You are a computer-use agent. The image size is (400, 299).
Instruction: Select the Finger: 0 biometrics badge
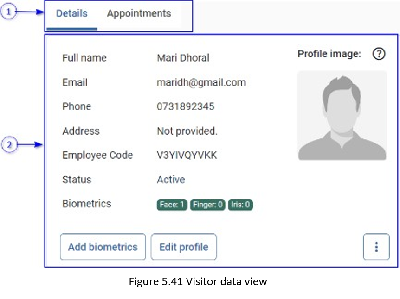207,205
